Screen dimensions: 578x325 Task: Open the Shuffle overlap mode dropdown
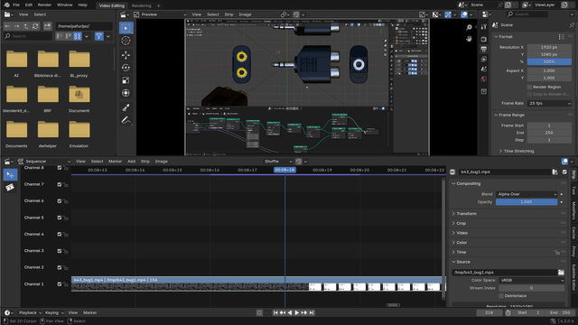pyautogui.click(x=278, y=162)
